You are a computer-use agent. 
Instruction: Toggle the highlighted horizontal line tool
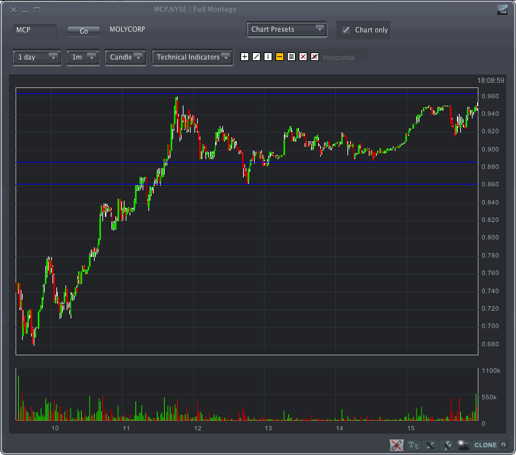[279, 57]
